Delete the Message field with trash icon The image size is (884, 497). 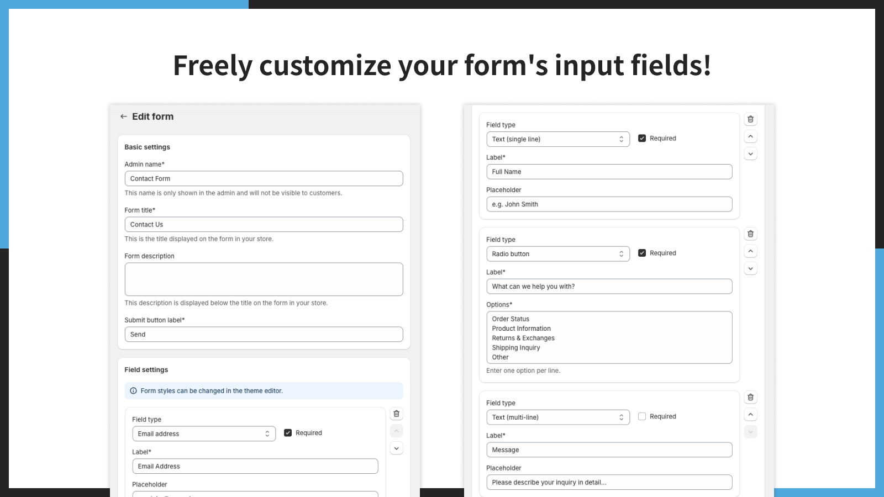750,398
